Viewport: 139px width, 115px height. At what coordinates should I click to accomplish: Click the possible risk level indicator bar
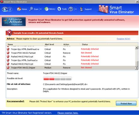point(57,79)
